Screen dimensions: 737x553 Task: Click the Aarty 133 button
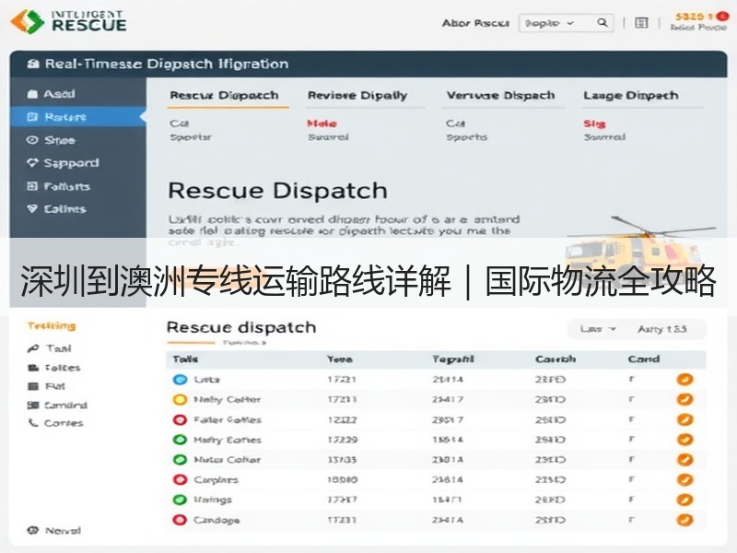tap(662, 329)
